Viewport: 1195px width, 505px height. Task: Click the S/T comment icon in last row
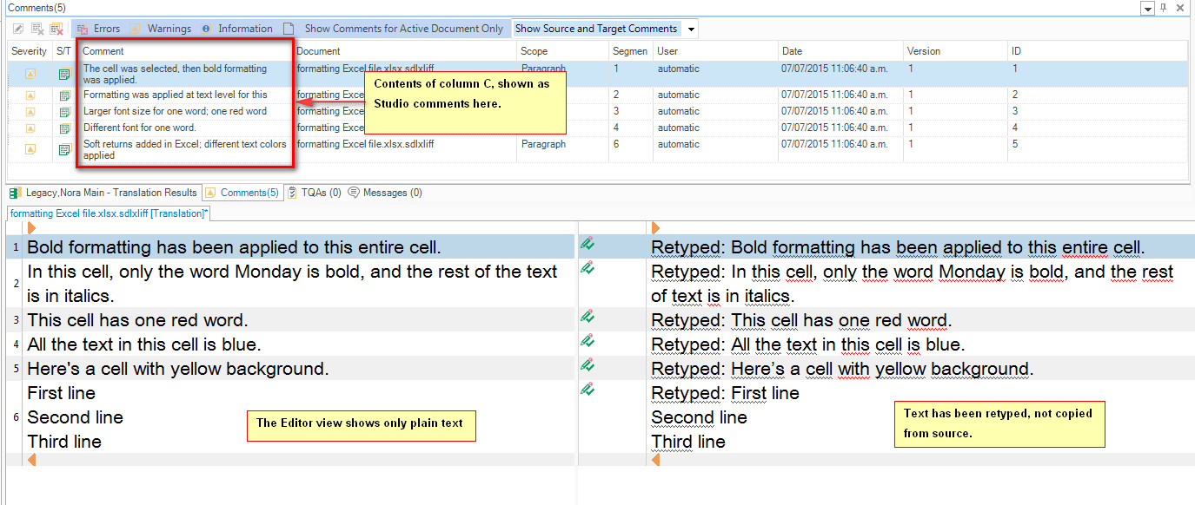click(64, 149)
